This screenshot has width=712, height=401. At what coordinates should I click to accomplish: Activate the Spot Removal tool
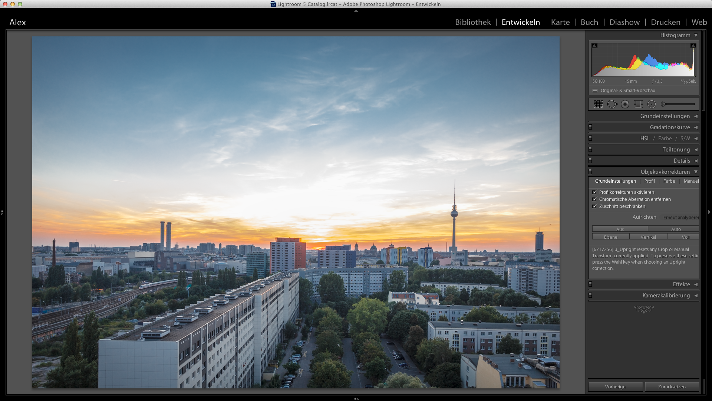coord(612,104)
